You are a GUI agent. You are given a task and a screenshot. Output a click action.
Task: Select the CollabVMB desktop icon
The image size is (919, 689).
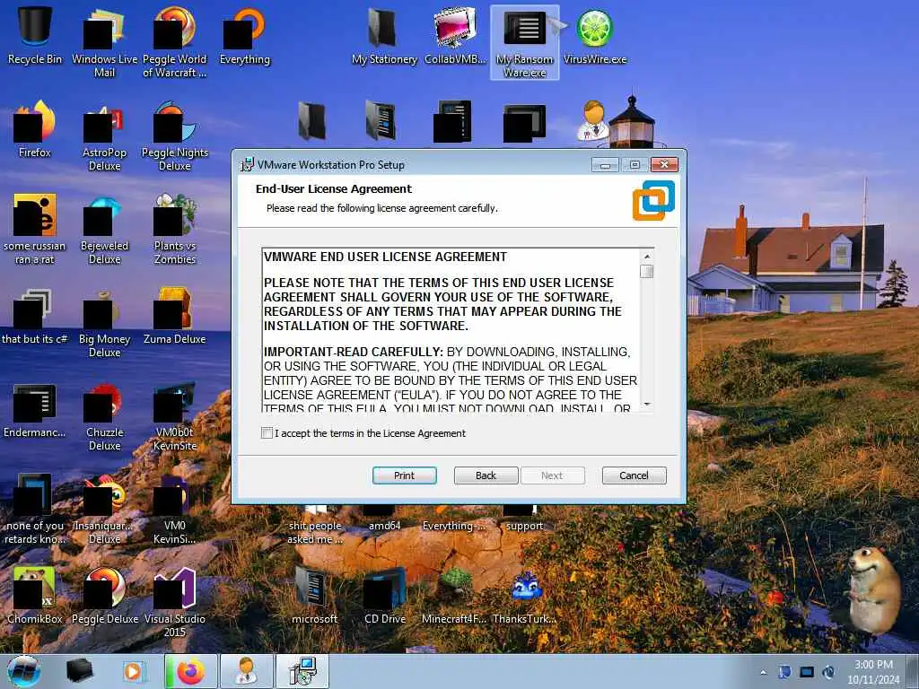pos(455,35)
